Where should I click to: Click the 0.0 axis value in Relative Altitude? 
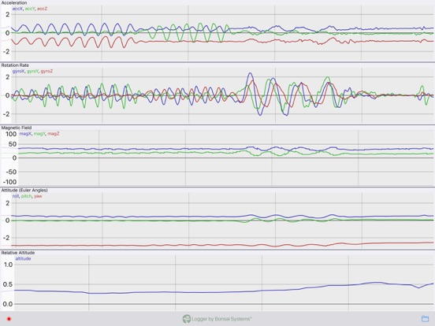(x=8, y=304)
